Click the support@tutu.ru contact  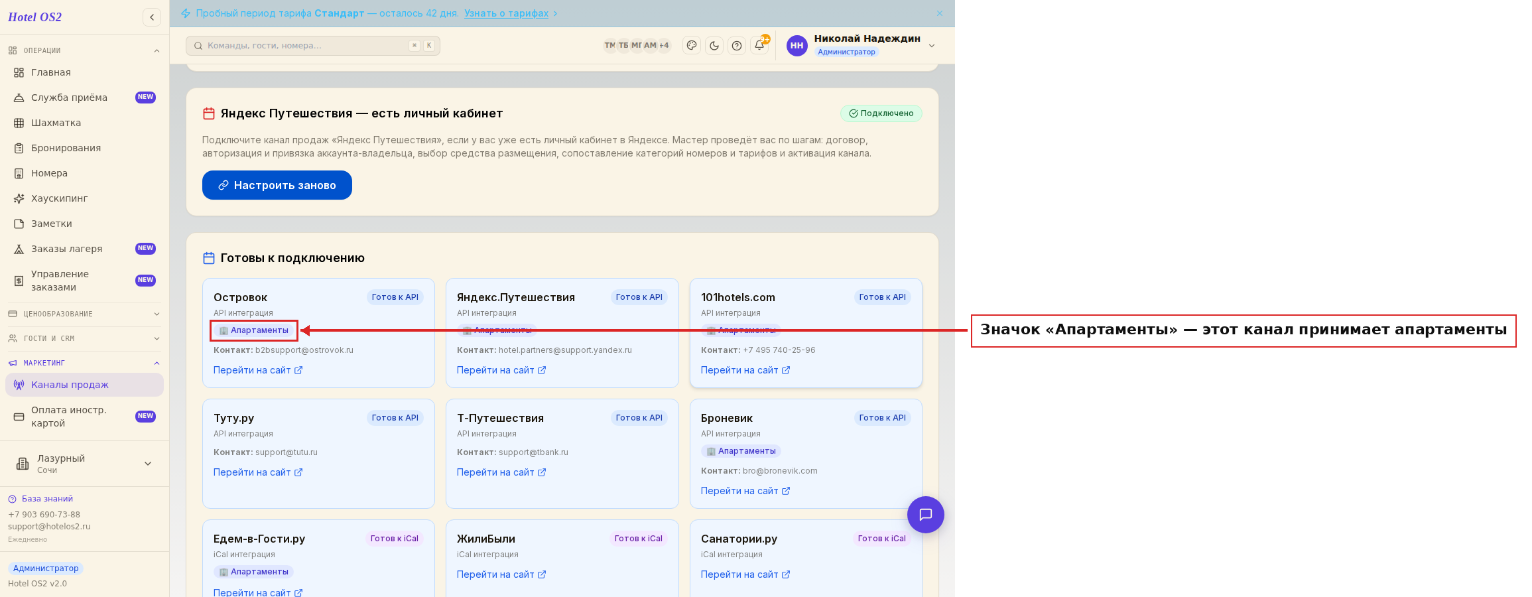click(x=287, y=452)
